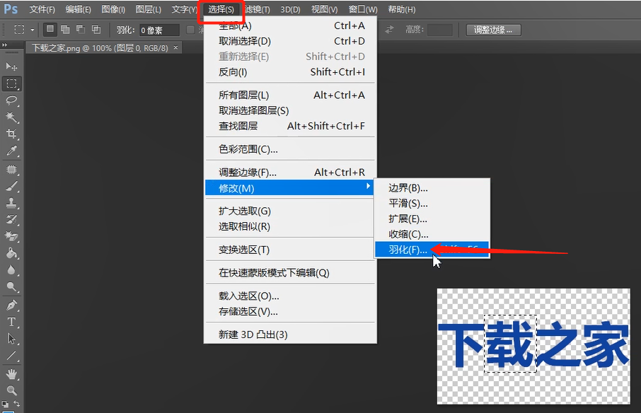Open the 图层(L) menu
The height and width of the screenshot is (413, 641).
pos(149,9)
